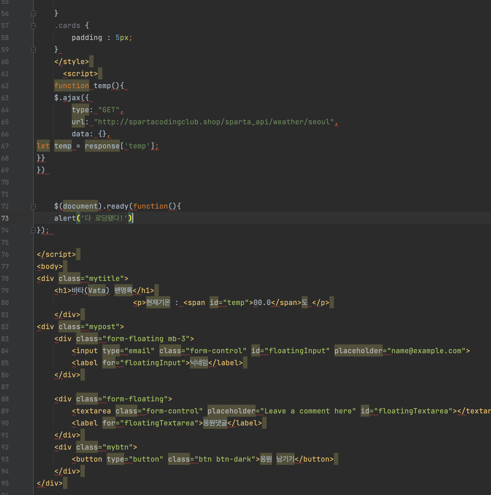Click the "name@example.com" placeholder value

[426, 351]
